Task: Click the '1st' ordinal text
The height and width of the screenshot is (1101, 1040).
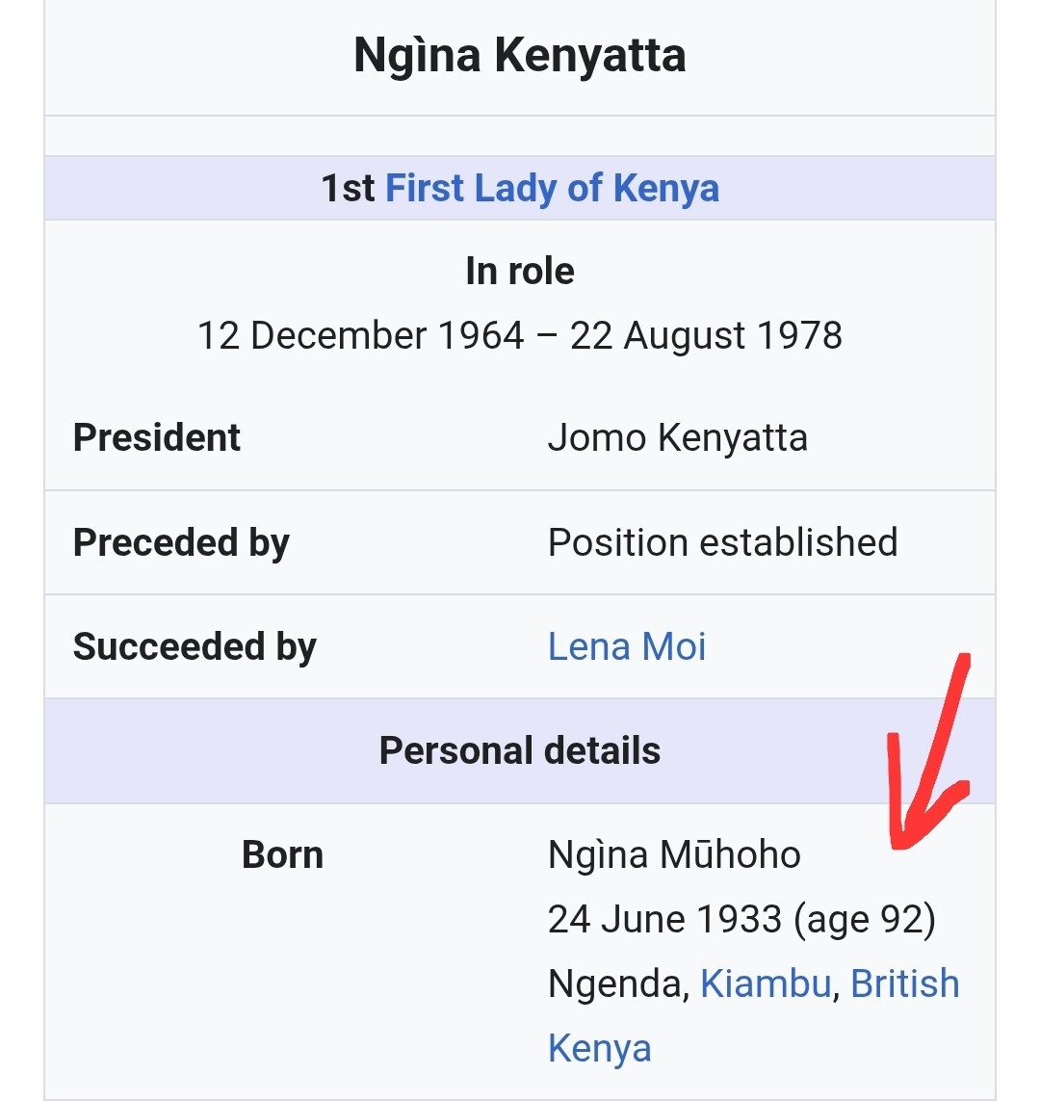Action: pos(348,188)
